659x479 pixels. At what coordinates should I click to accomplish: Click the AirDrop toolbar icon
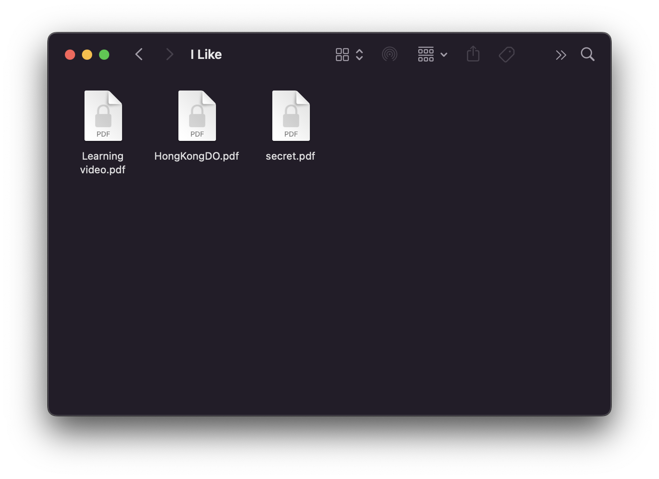(390, 54)
